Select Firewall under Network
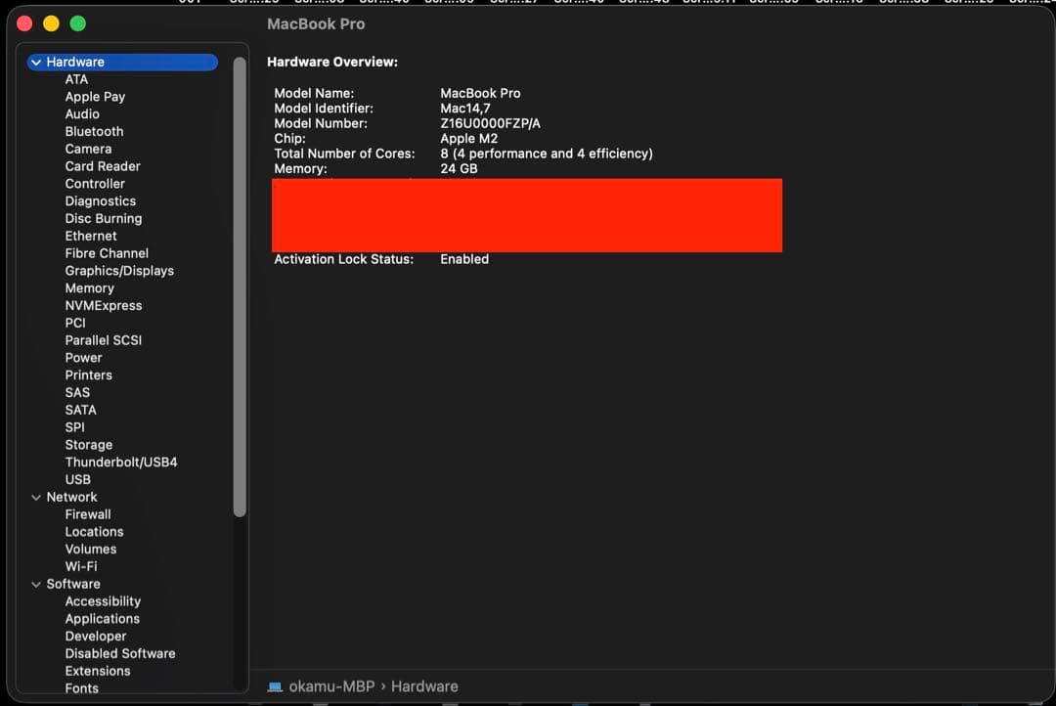 pyautogui.click(x=88, y=514)
